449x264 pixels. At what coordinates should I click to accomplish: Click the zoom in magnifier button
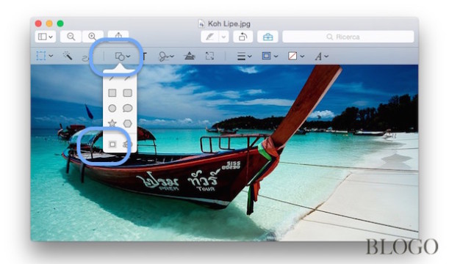(x=93, y=37)
